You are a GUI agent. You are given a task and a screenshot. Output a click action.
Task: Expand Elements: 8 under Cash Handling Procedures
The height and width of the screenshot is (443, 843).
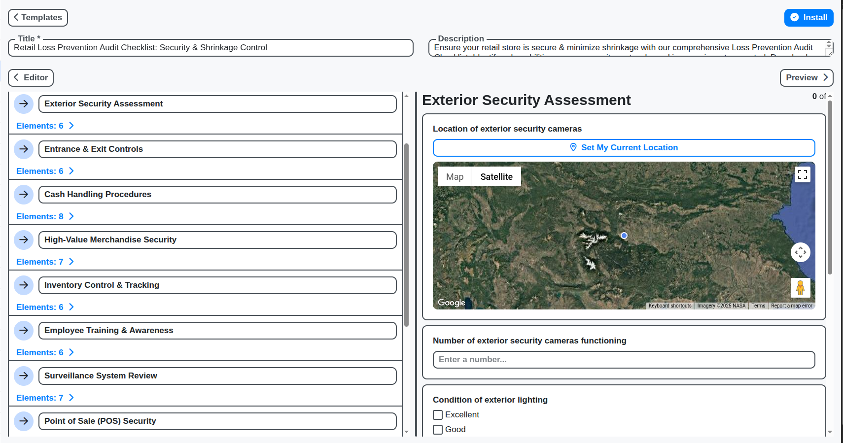point(45,216)
